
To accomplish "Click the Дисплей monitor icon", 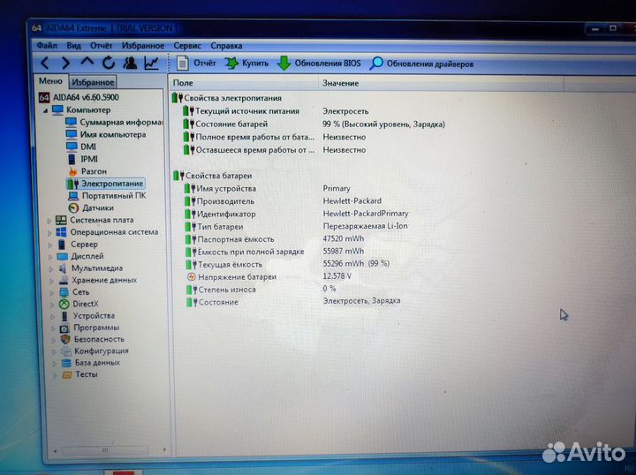I will (x=63, y=257).
